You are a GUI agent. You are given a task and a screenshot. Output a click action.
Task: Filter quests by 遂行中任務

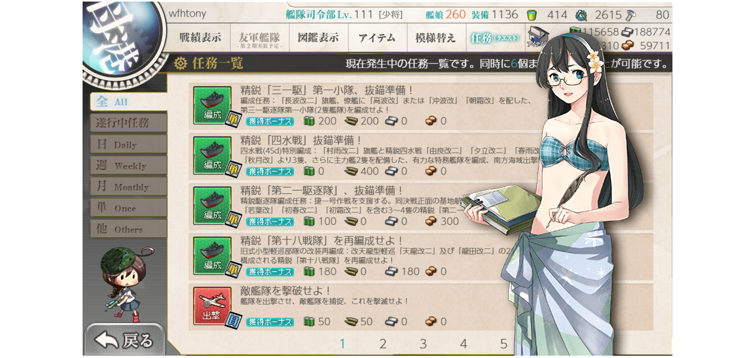[x=129, y=123]
